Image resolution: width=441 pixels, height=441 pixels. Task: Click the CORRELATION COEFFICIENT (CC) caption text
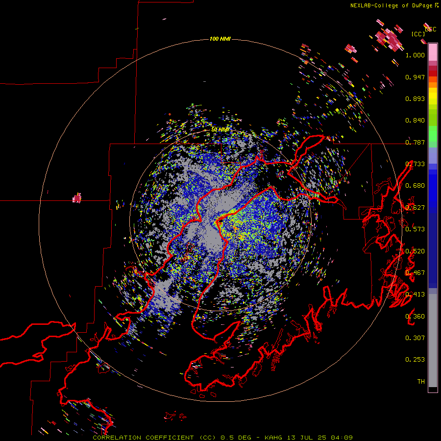coord(154,438)
